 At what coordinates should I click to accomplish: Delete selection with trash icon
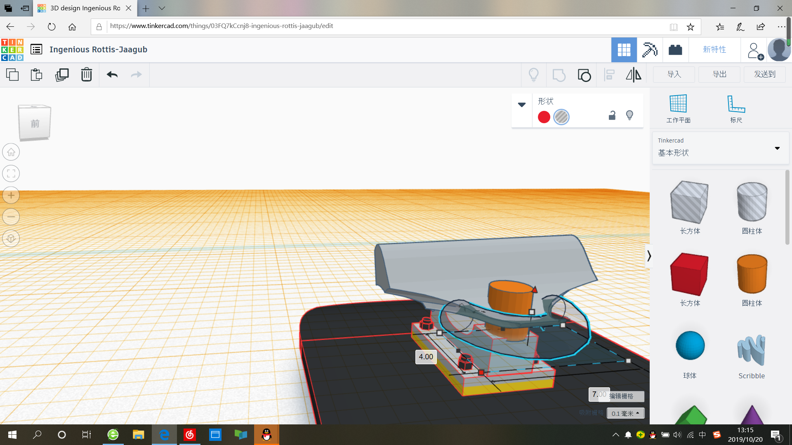(x=87, y=75)
